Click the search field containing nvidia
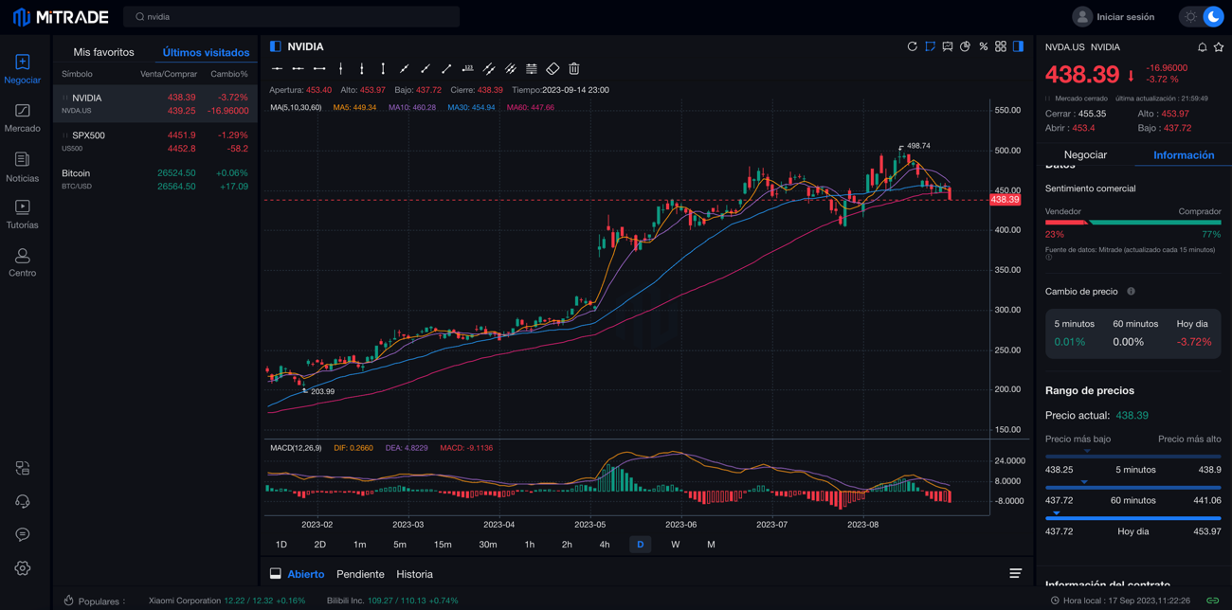The height and width of the screenshot is (610, 1232). click(292, 17)
